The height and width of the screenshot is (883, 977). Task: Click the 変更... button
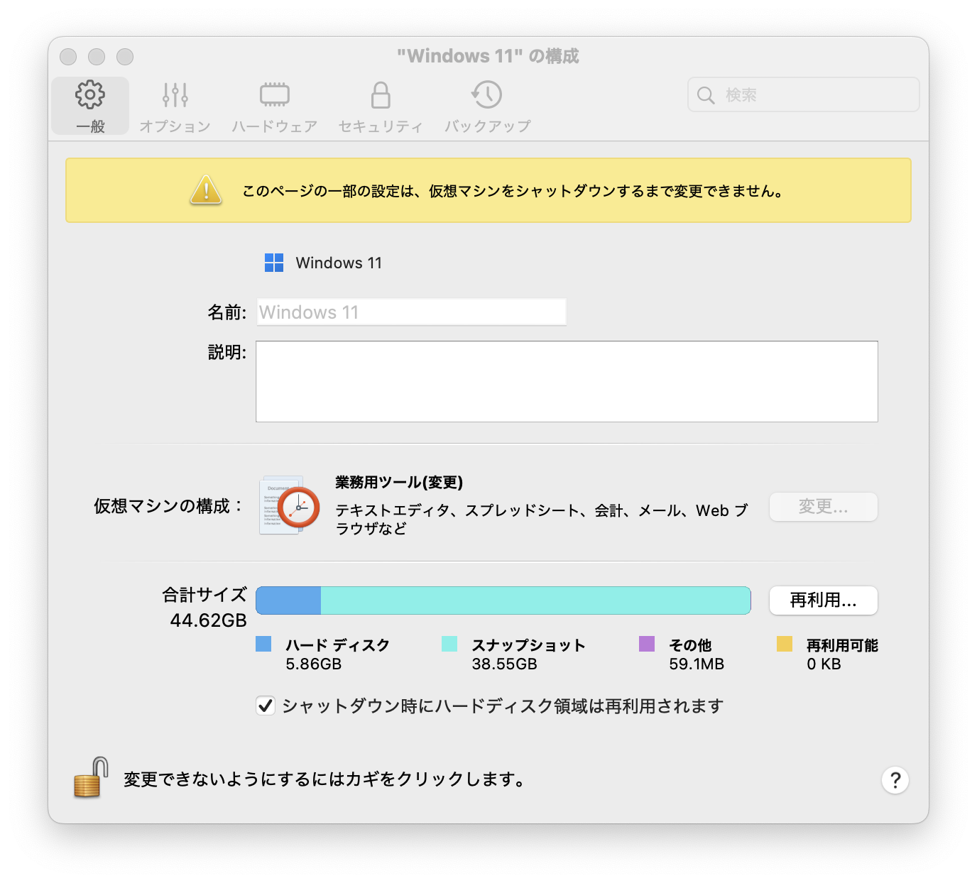(x=824, y=507)
